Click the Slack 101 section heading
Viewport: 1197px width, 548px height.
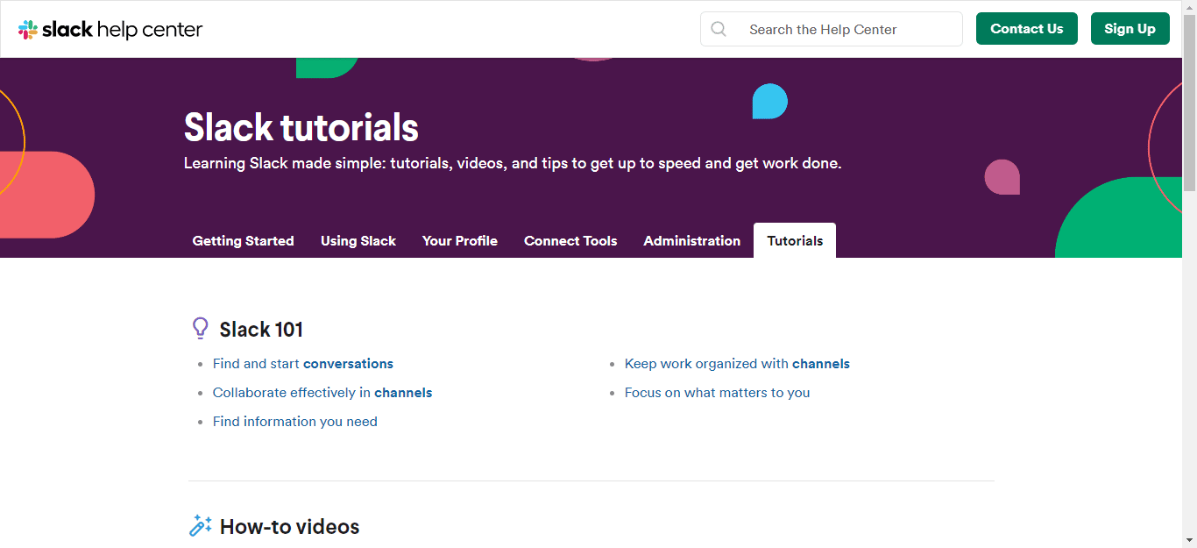(261, 329)
